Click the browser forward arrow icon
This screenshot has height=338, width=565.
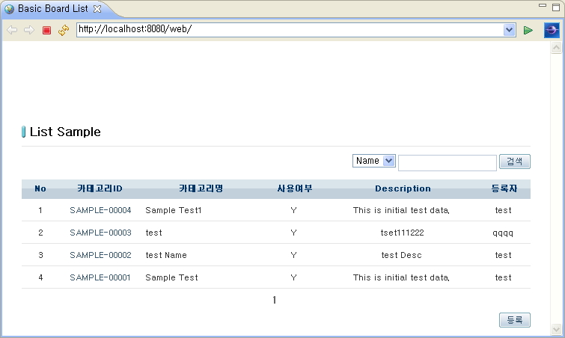29,30
